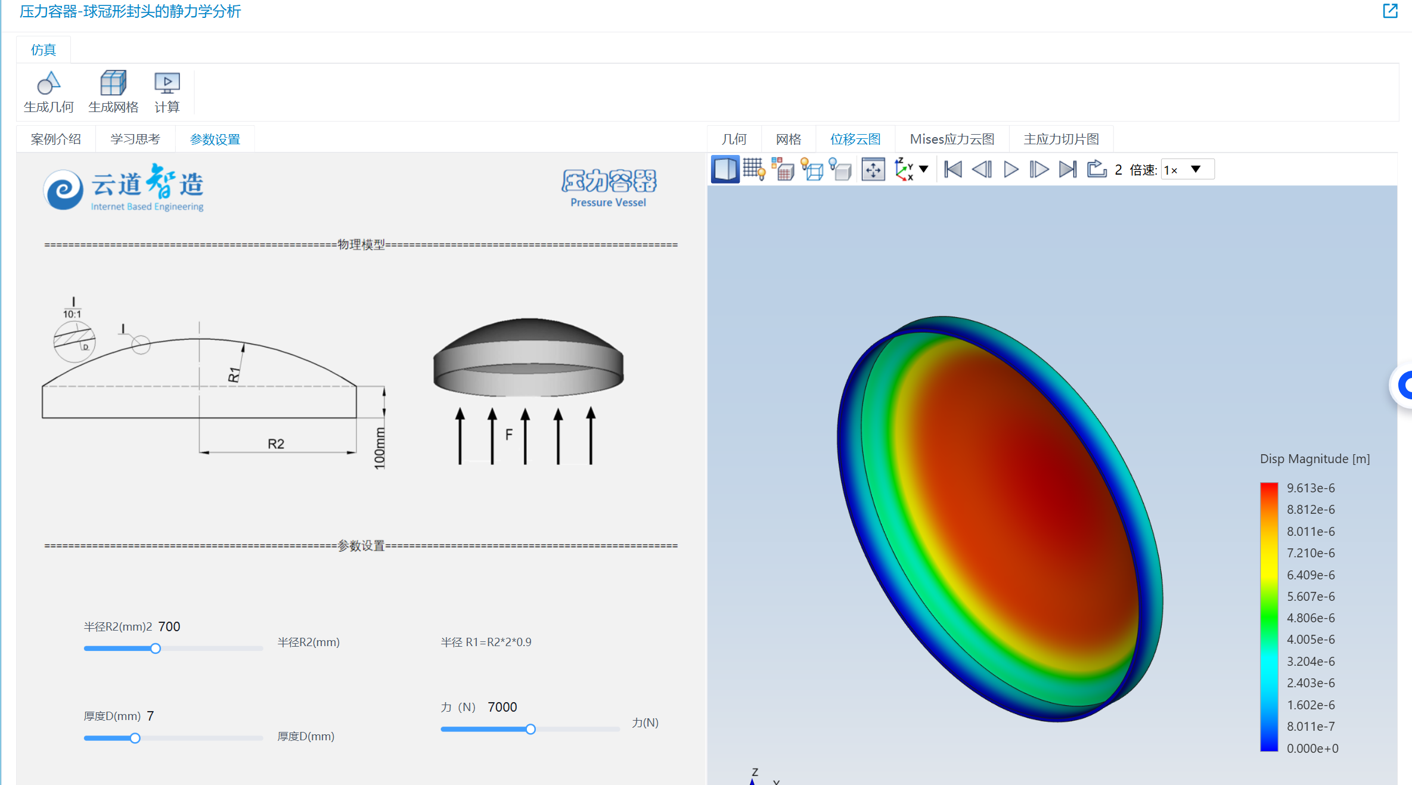Toggle the transparent solid cube icon
1412x785 pixels.
[840, 170]
